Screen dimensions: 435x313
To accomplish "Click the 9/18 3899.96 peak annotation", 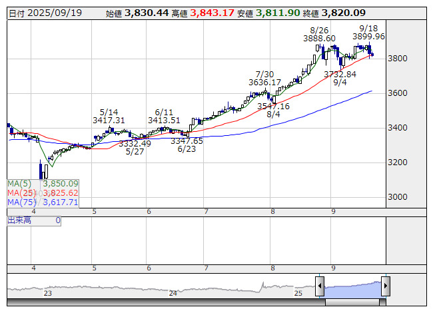I will 368,33.
